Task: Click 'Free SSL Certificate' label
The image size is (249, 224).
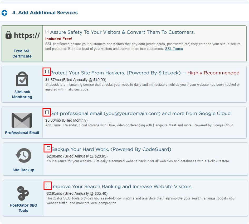Action: [x=22, y=54]
